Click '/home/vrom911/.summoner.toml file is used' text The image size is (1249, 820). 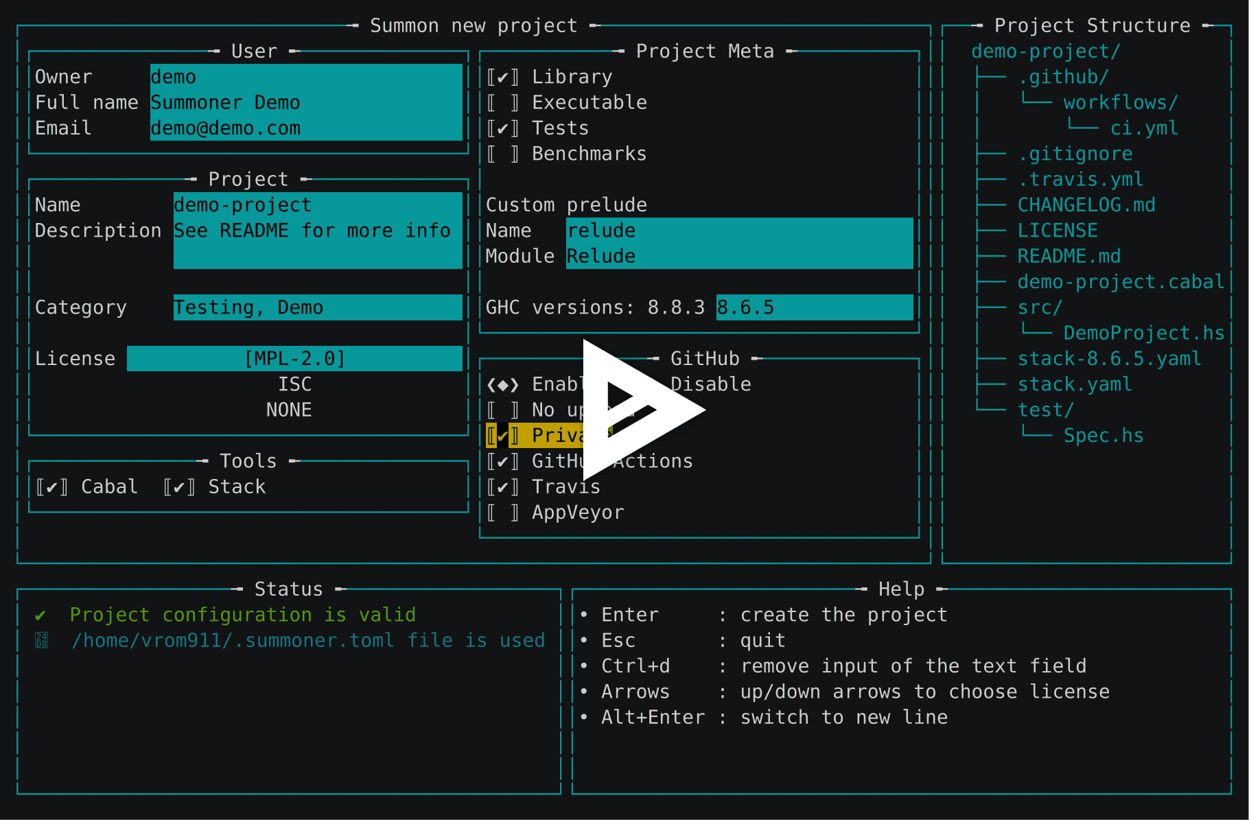click(x=308, y=641)
